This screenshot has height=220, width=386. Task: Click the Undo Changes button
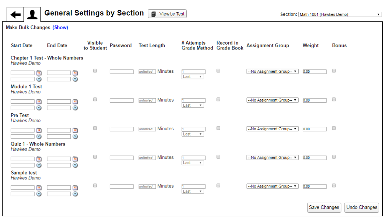(361, 207)
